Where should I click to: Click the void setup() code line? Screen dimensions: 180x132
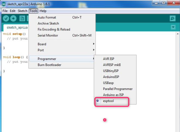pyautogui.click(x=14, y=34)
